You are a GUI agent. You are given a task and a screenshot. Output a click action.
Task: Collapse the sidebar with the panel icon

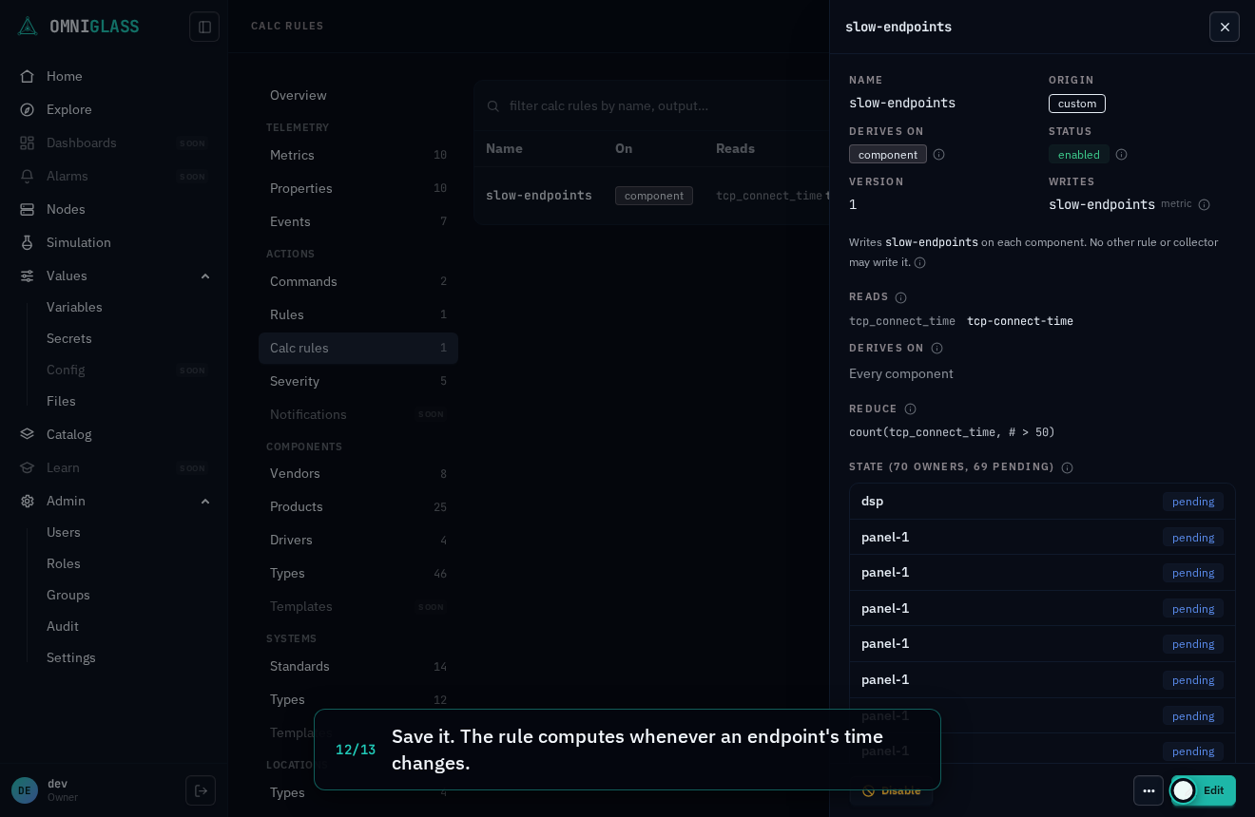click(x=204, y=27)
